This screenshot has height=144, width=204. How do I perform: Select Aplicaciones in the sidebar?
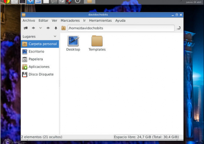click(39, 67)
